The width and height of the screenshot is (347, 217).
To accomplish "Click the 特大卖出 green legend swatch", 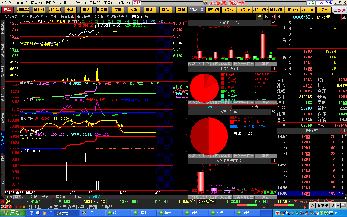I will point(222,92).
